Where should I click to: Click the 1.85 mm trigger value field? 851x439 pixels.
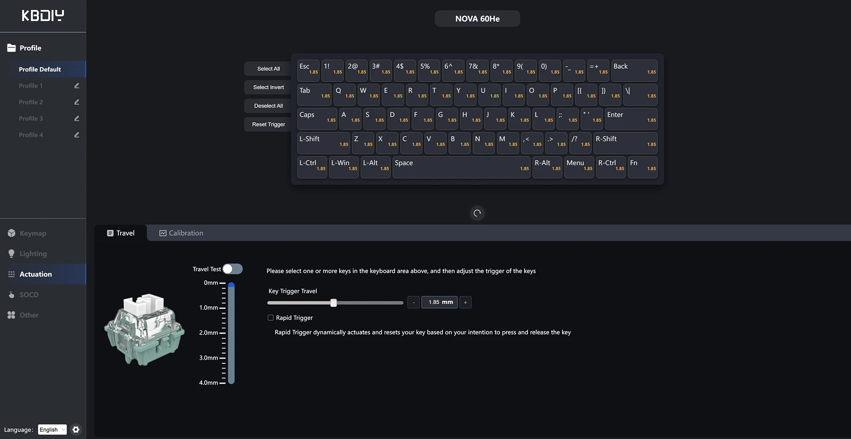point(440,302)
